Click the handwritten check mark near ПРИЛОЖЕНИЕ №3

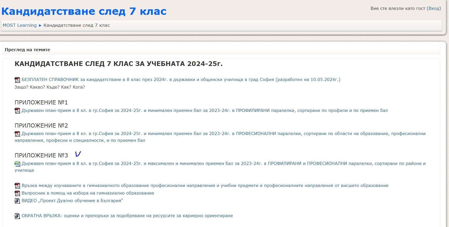pos(78,154)
